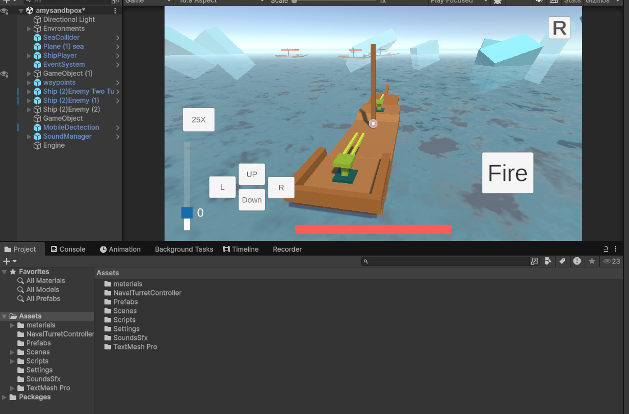This screenshot has height=414, width=629.
Task: Click the SeaCoillder prefab cube icon
Action: (x=37, y=38)
